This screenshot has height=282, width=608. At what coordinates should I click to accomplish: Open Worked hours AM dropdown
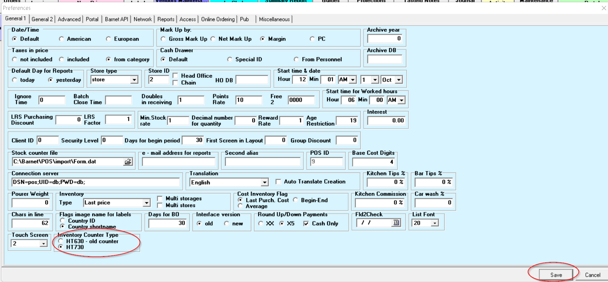click(402, 100)
